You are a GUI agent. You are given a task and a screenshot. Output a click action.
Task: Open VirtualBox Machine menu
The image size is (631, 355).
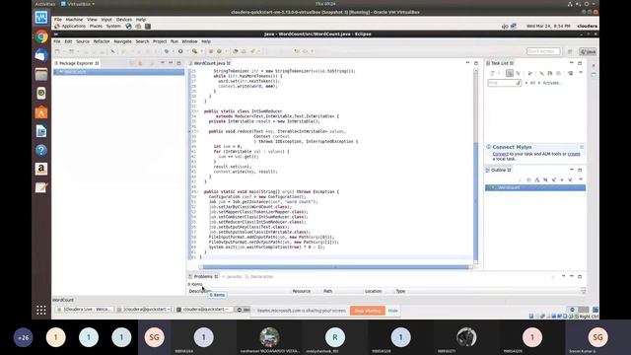[x=74, y=20]
